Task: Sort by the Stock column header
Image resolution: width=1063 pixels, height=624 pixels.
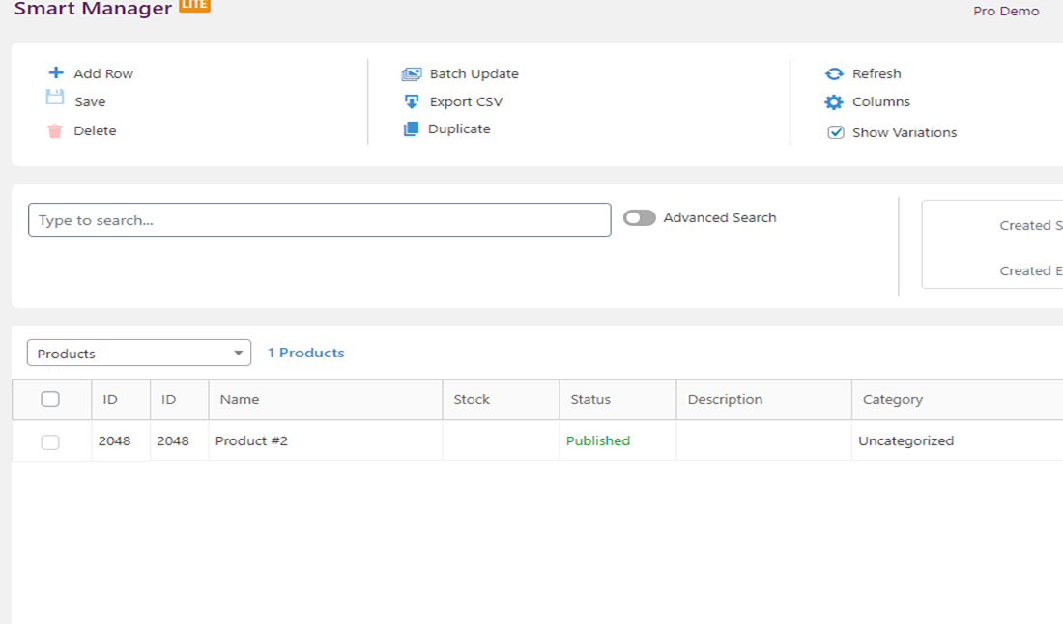Action: point(472,399)
